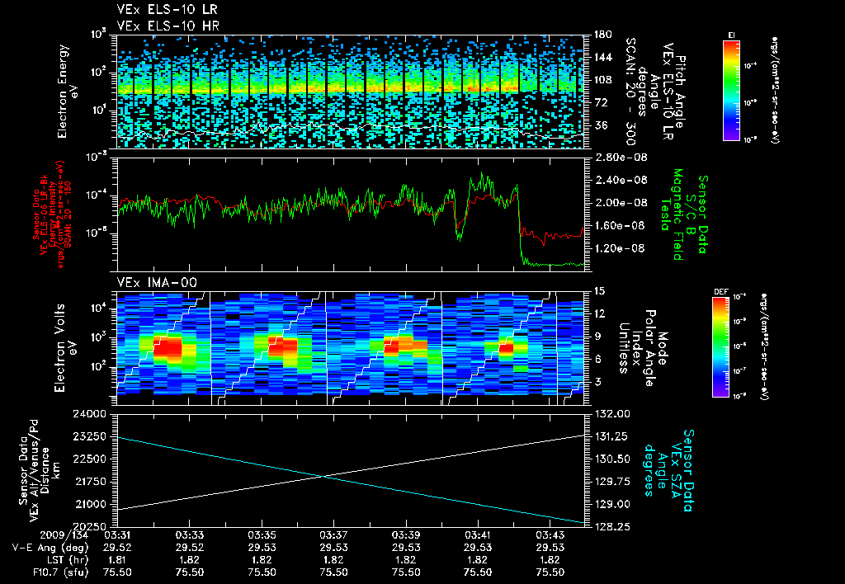Viewport: 845px width, 584px height.
Task: Click the 108 pitch angle tick
Action: pos(603,80)
